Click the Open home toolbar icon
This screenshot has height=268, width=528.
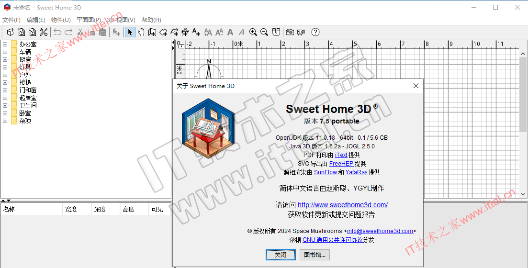tap(22, 32)
